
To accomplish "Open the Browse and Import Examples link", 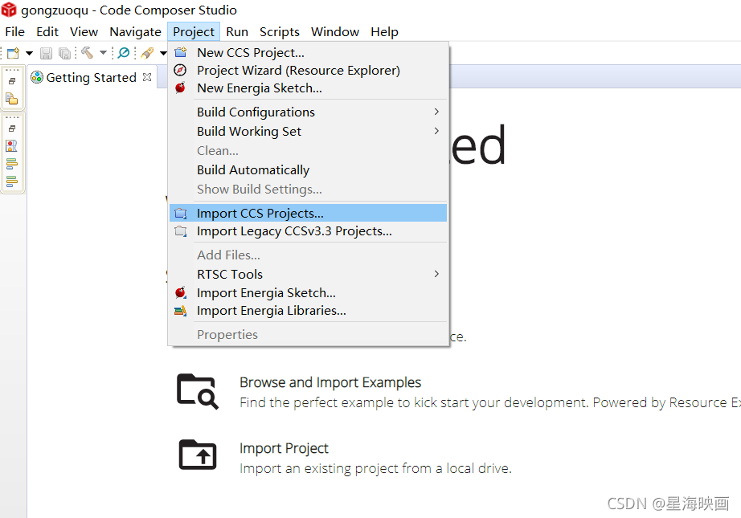I will [330, 382].
